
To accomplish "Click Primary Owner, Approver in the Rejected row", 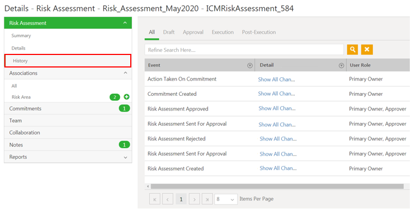I will [378, 139].
